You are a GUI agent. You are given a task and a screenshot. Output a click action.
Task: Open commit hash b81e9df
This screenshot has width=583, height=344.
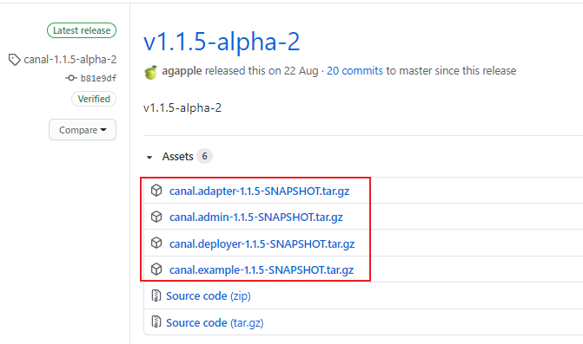[x=98, y=78]
